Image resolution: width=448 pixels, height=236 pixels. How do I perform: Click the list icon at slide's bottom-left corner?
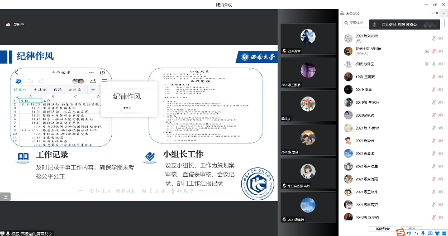pos(4,196)
